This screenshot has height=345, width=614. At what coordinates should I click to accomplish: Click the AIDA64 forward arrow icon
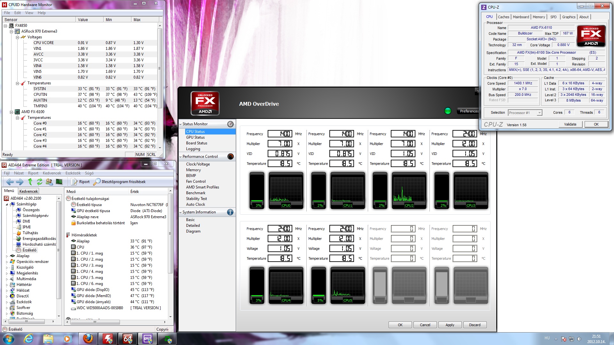click(20, 182)
